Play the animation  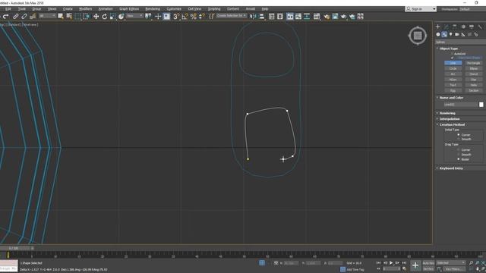coord(391,263)
